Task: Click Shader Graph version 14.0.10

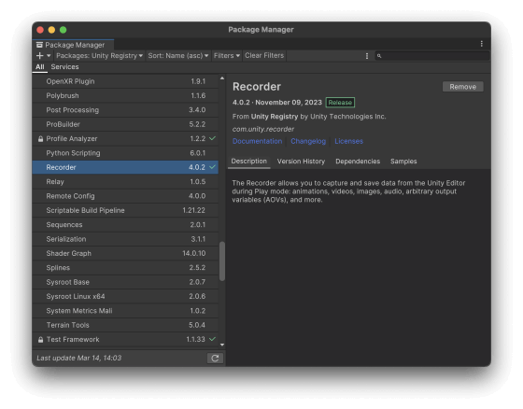Action: coord(194,253)
